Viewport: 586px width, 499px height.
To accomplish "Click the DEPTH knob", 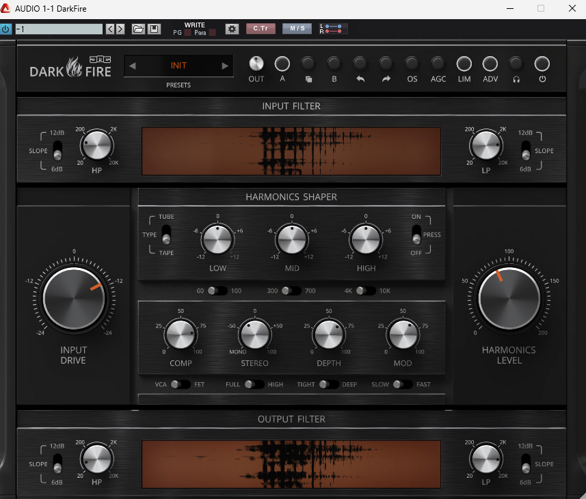I will [x=329, y=334].
